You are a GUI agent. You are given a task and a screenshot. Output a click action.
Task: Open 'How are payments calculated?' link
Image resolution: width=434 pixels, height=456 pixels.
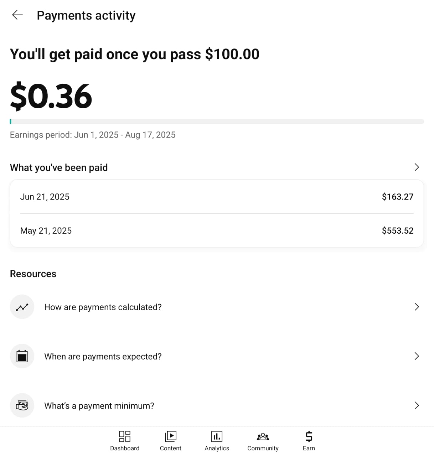103,307
